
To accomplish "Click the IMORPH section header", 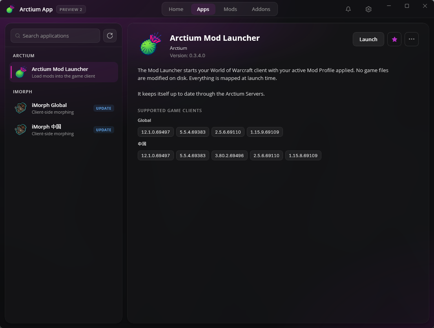I will [x=22, y=91].
